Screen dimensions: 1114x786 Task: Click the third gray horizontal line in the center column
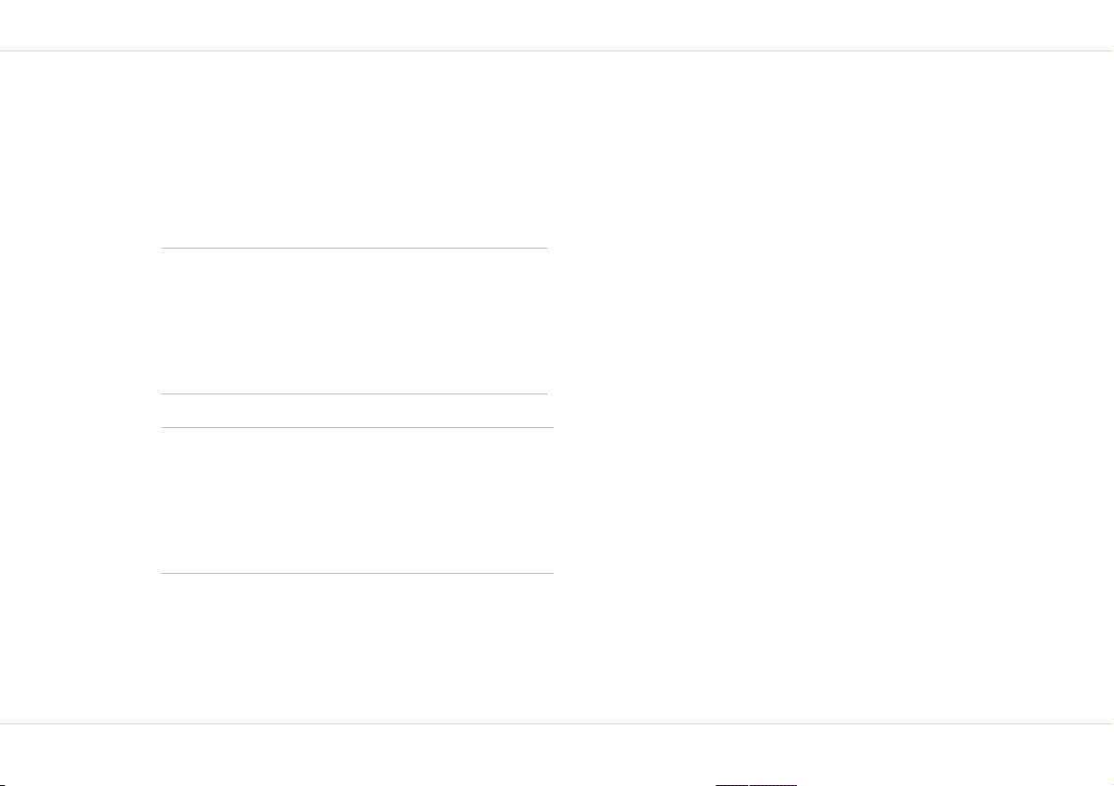pos(357,427)
